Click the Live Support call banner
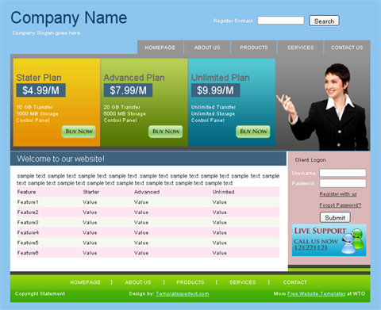Image resolution: width=381 pixels, height=310 pixels. tap(329, 240)
